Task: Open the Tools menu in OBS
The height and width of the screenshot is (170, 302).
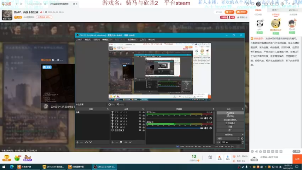Action: pyautogui.click(x=143, y=40)
